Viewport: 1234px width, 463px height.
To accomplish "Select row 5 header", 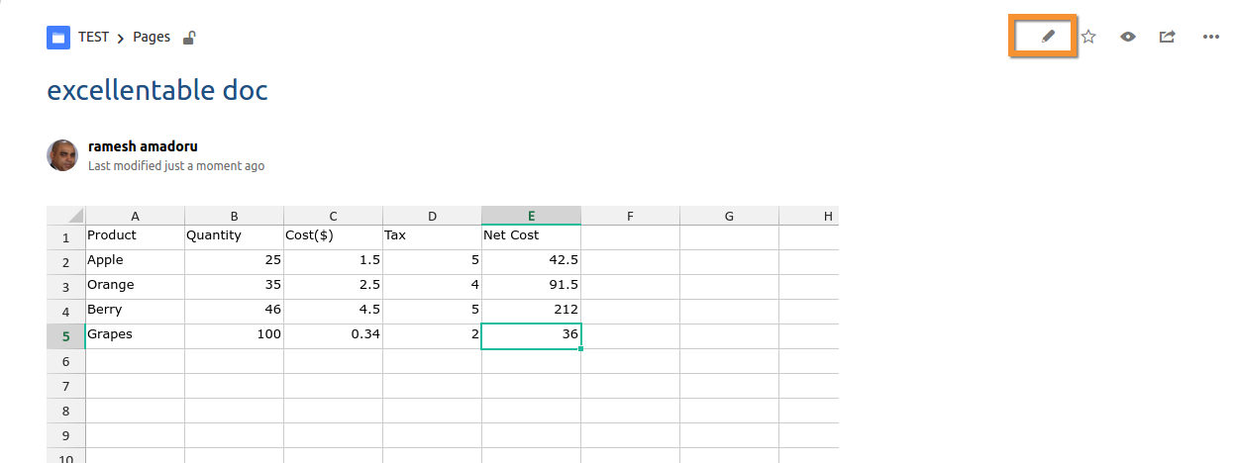I will click(x=66, y=335).
